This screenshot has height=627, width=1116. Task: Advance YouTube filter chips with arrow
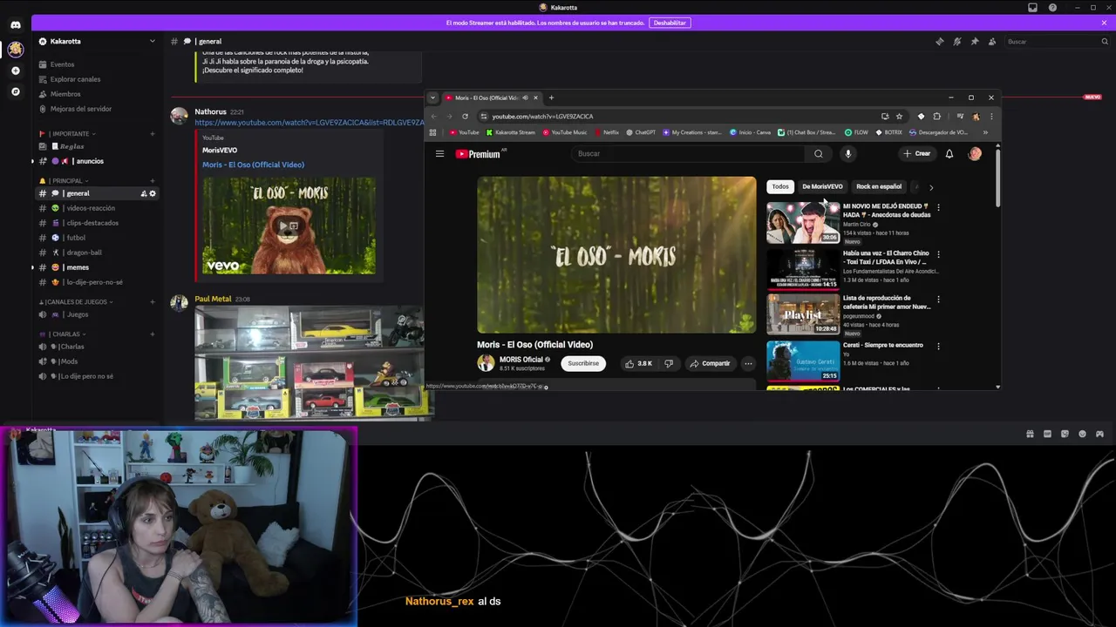[x=930, y=187]
